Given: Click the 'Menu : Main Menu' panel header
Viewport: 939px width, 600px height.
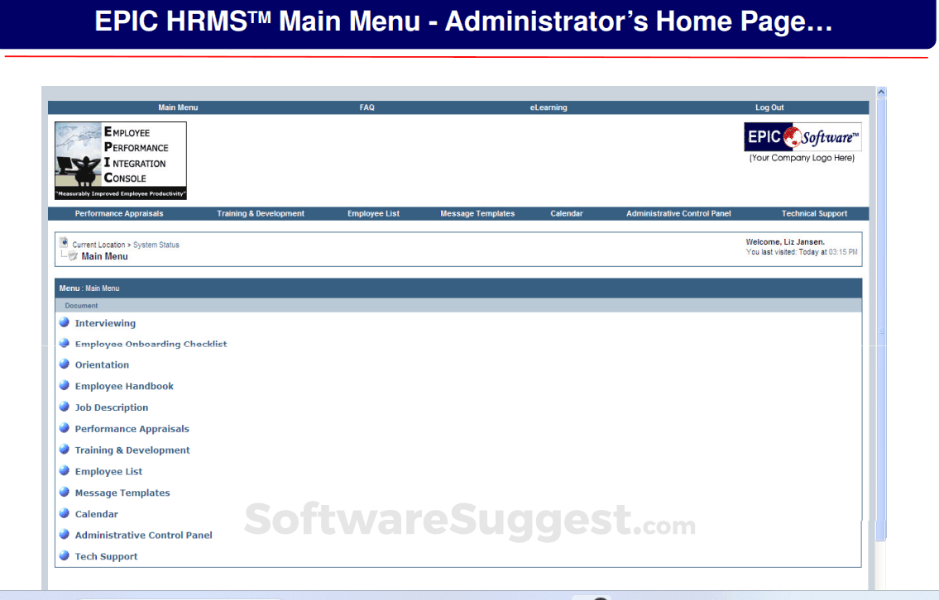Looking at the screenshot, I should tap(458, 288).
